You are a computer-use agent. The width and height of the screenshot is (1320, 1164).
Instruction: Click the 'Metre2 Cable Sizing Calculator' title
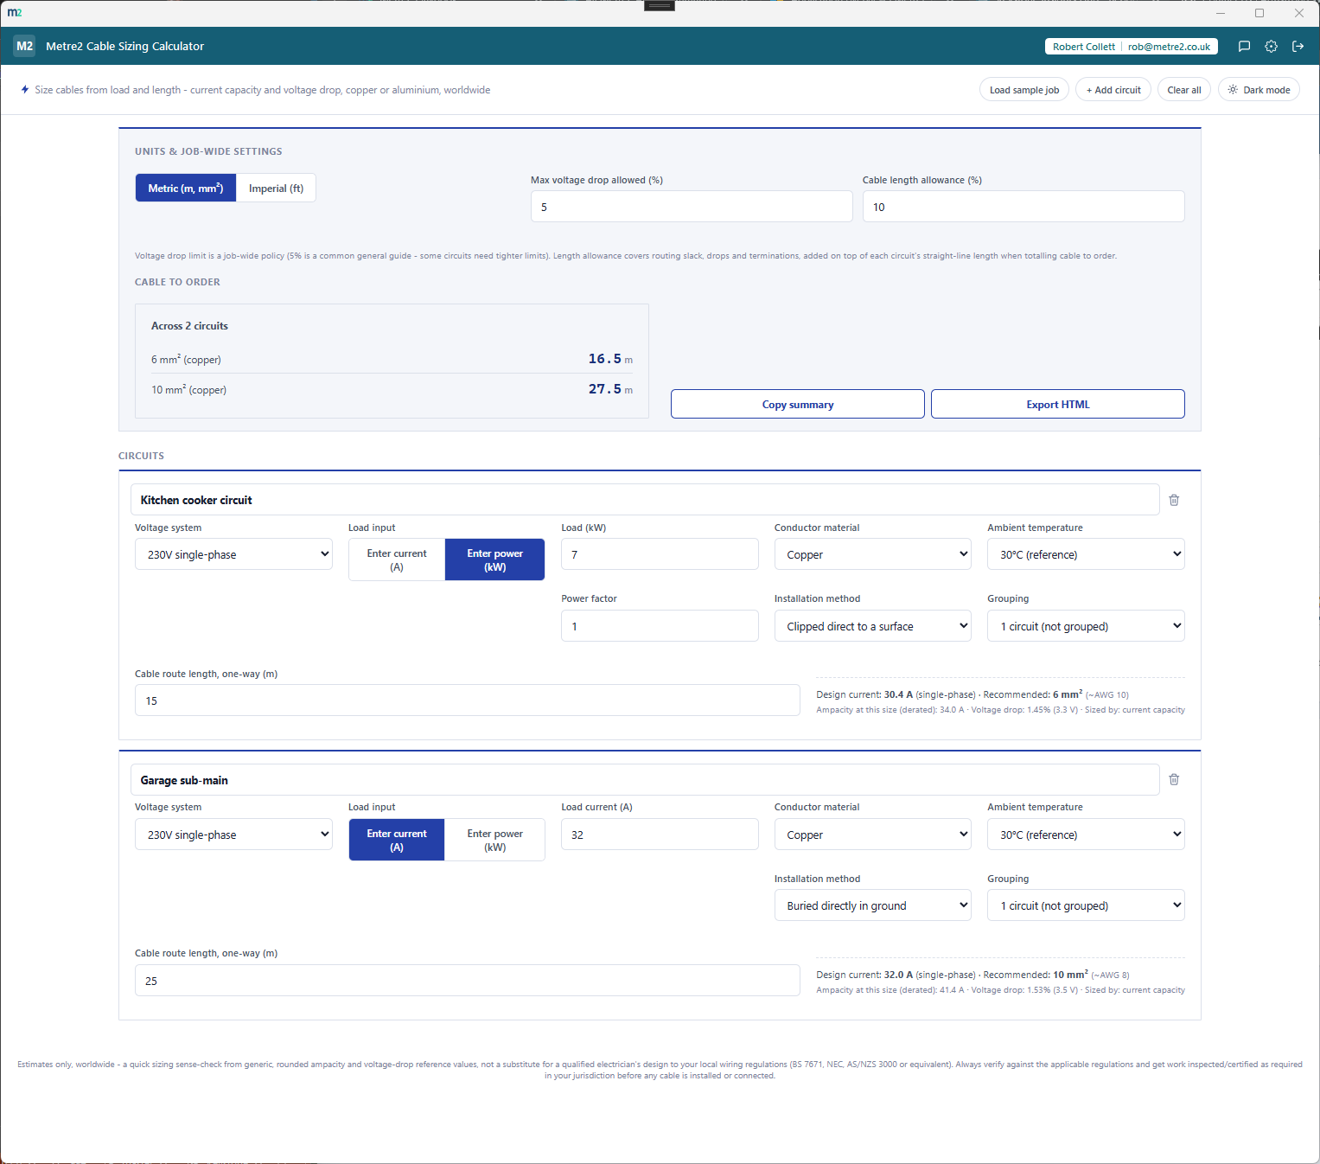[124, 47]
